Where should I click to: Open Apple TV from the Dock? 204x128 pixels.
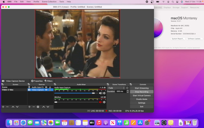pyautogui.click(x=92, y=123)
